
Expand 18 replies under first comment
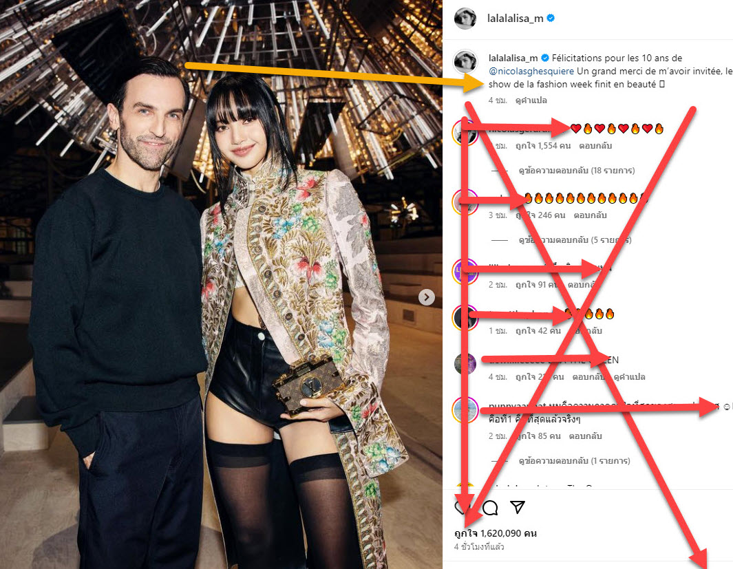coord(576,171)
